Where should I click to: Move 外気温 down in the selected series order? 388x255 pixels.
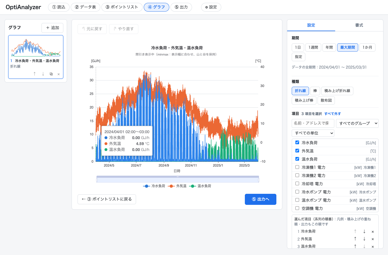364,239
